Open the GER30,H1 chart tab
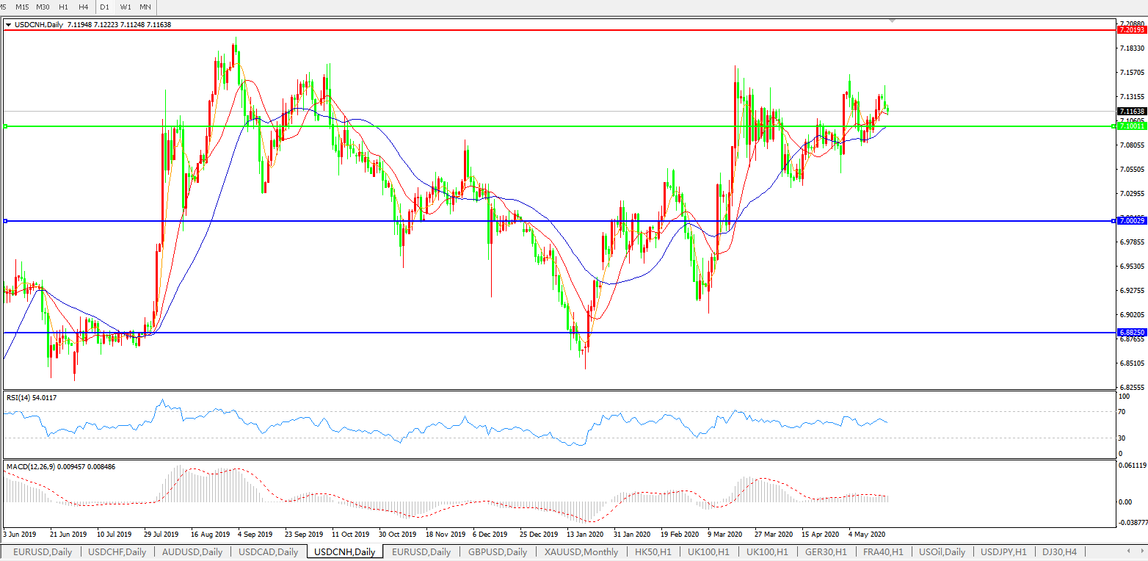 click(826, 552)
